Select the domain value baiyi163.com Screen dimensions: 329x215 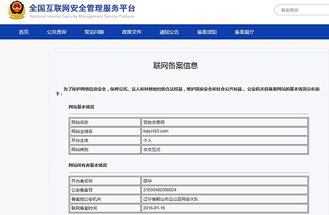[156, 131]
